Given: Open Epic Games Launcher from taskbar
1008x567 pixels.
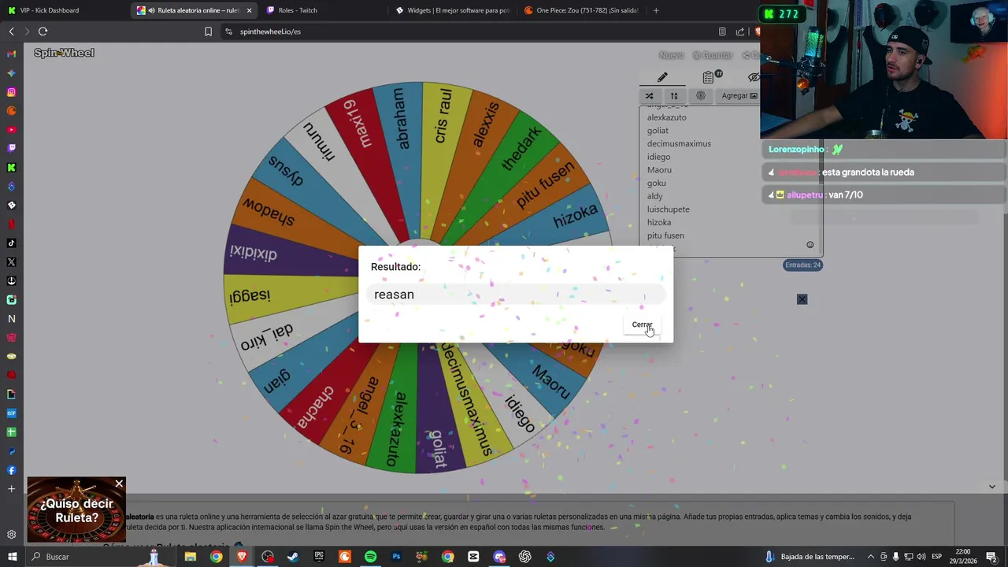Looking at the screenshot, I should [x=319, y=557].
